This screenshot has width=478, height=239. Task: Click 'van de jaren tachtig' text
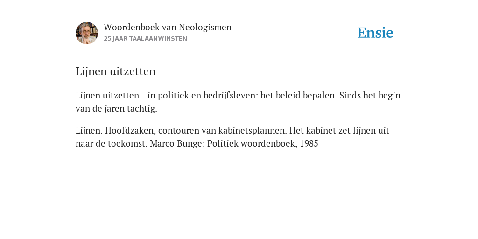click(116, 108)
